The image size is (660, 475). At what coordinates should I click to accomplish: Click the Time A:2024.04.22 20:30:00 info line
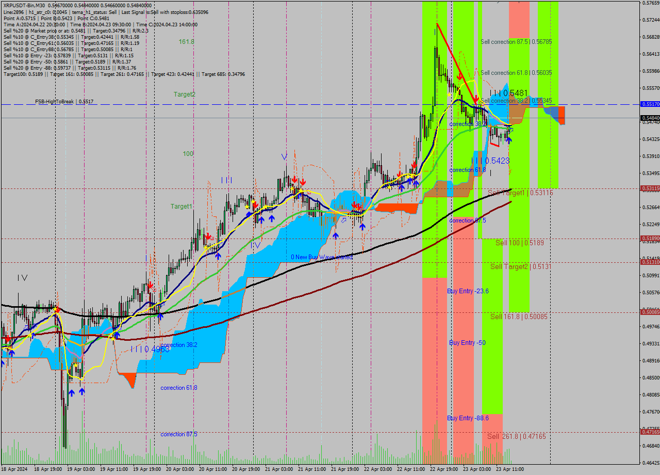pyautogui.click(x=101, y=25)
